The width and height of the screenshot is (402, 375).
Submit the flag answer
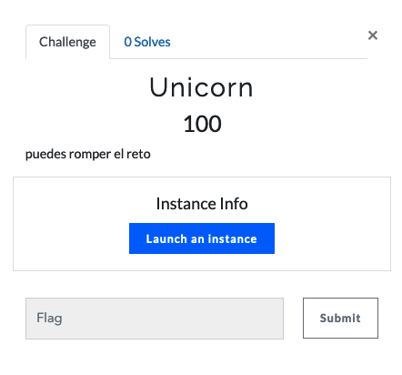340,318
